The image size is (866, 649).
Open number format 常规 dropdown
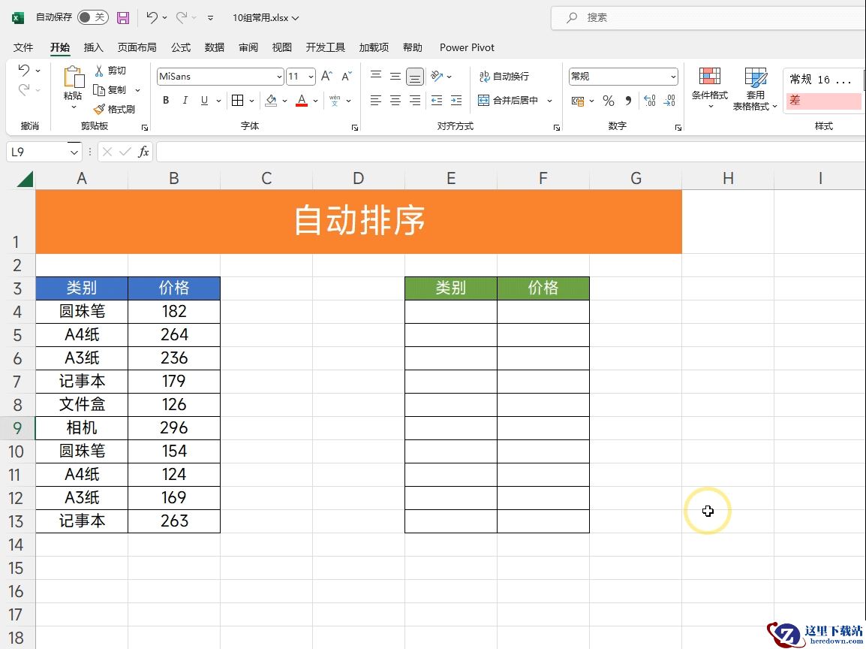pyautogui.click(x=673, y=77)
